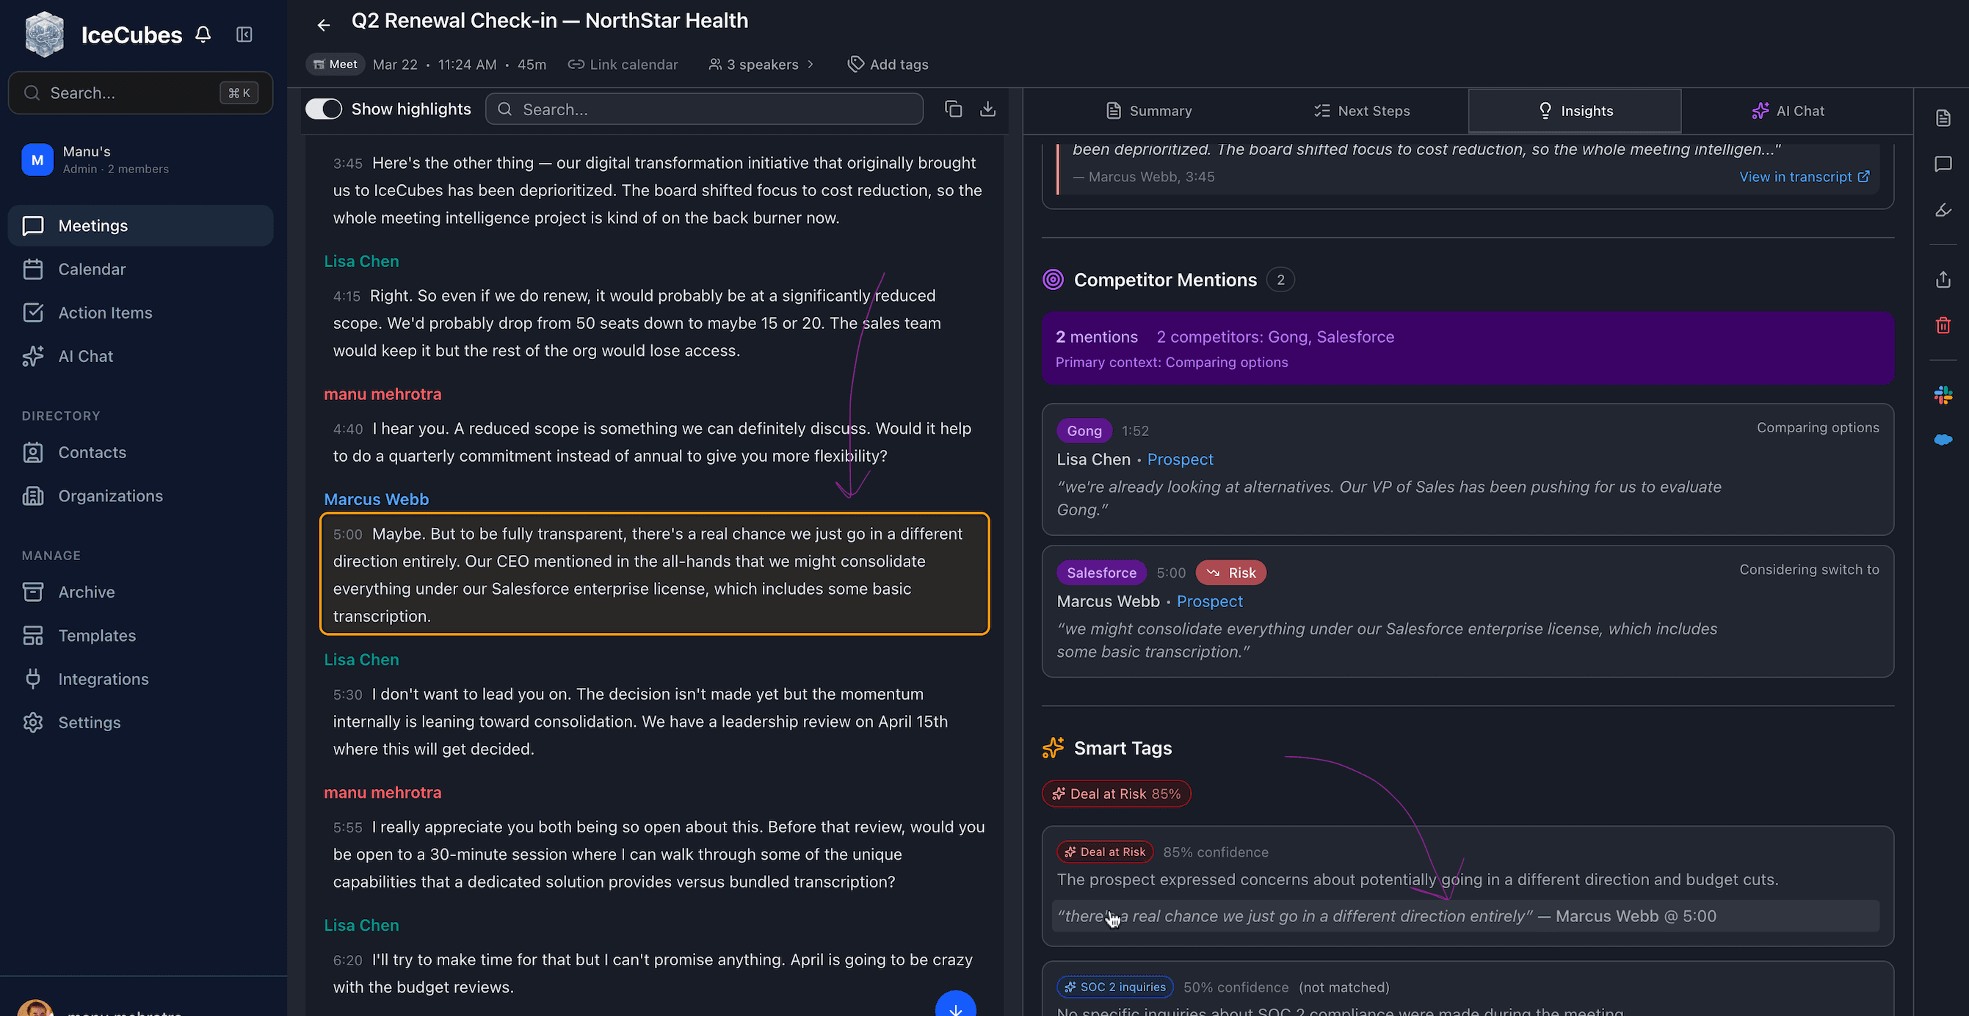Toggle the Show highlights switch
Viewport: 1969px width, 1016px height.
click(x=324, y=109)
